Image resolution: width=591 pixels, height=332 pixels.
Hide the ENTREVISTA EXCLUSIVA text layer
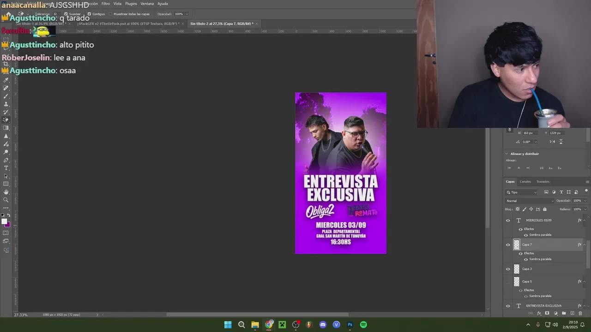click(508, 306)
